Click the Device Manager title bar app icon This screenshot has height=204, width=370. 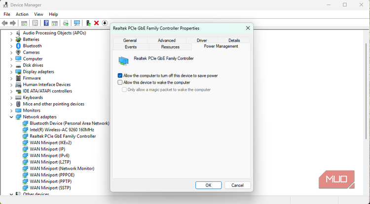(5, 5)
